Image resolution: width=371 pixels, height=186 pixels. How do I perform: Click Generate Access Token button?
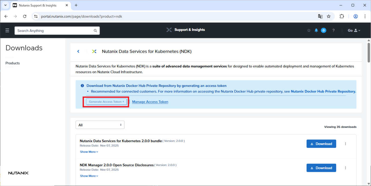106,101
